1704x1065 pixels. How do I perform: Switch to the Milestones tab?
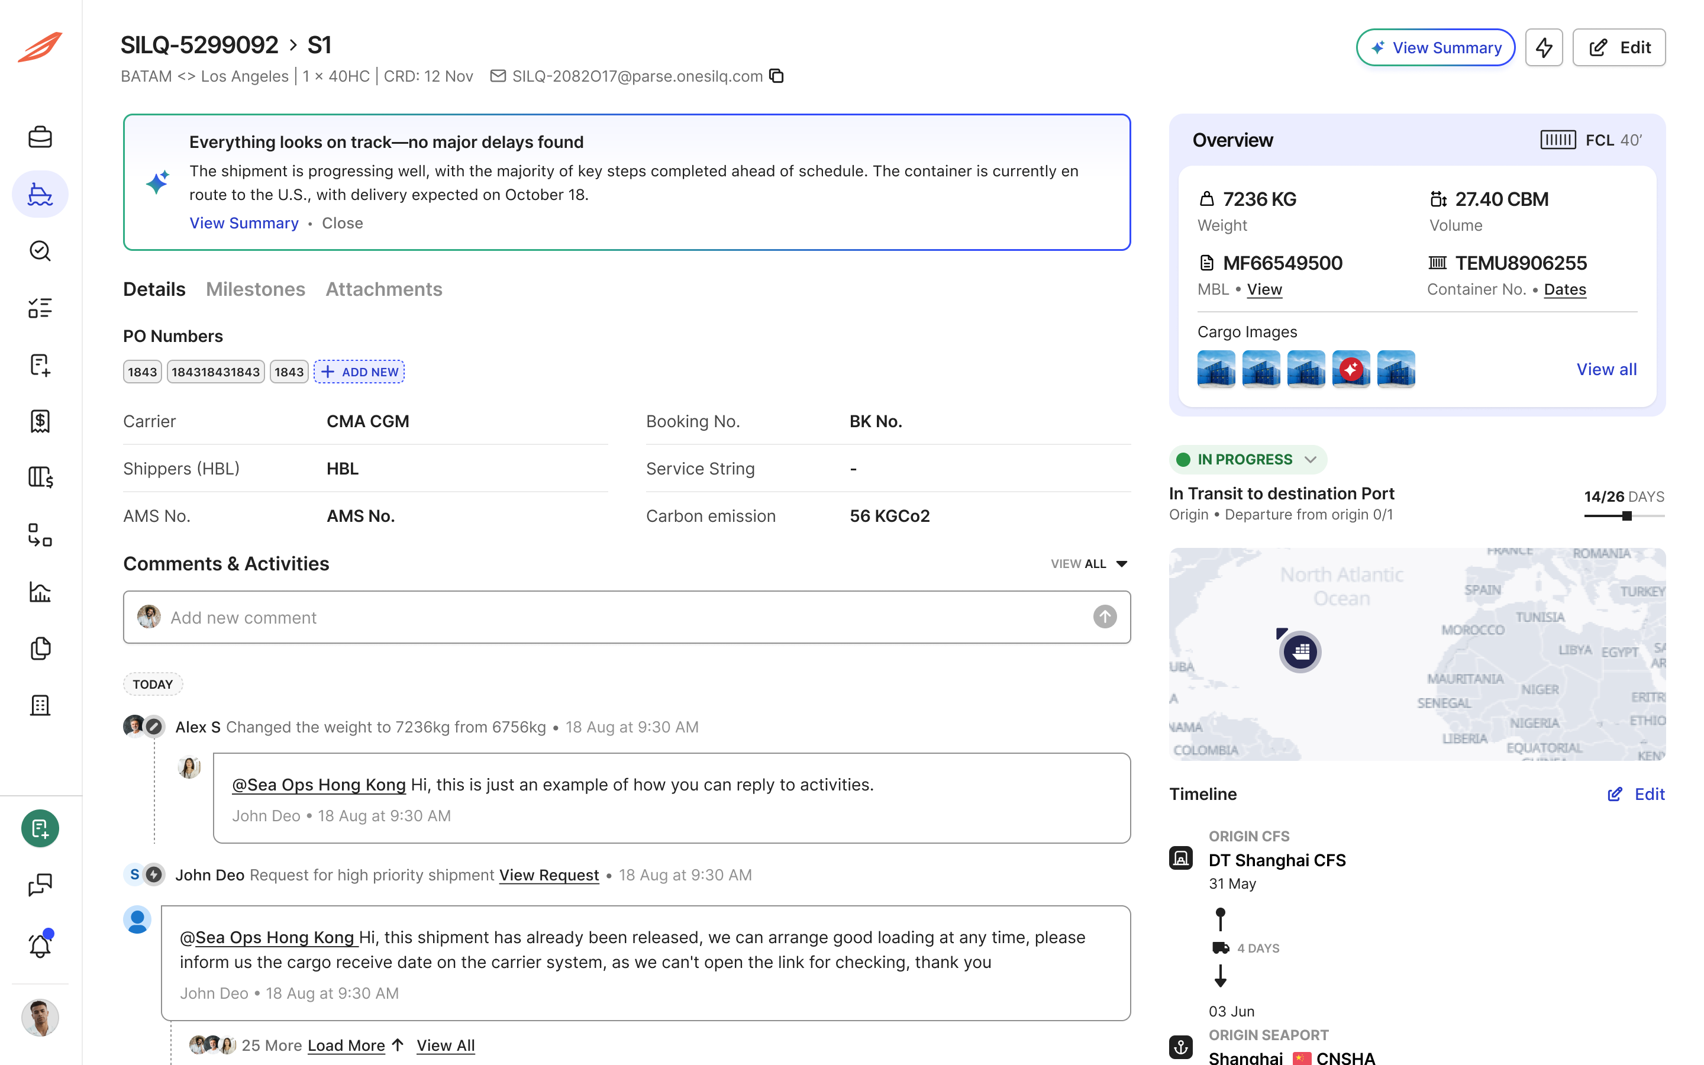255,289
